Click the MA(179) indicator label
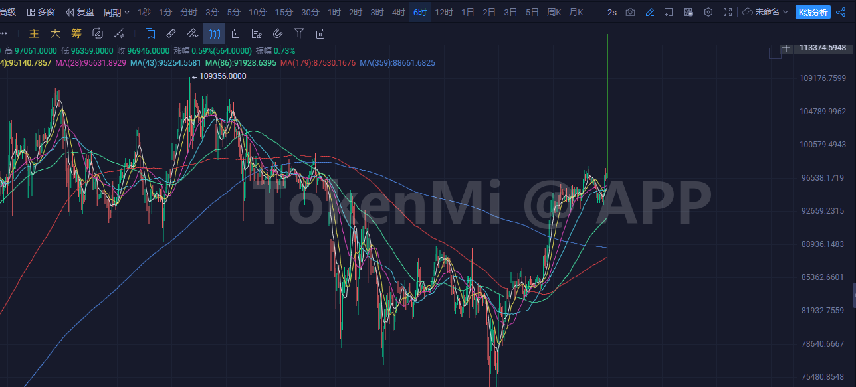The height and width of the screenshot is (387, 856). coord(318,63)
